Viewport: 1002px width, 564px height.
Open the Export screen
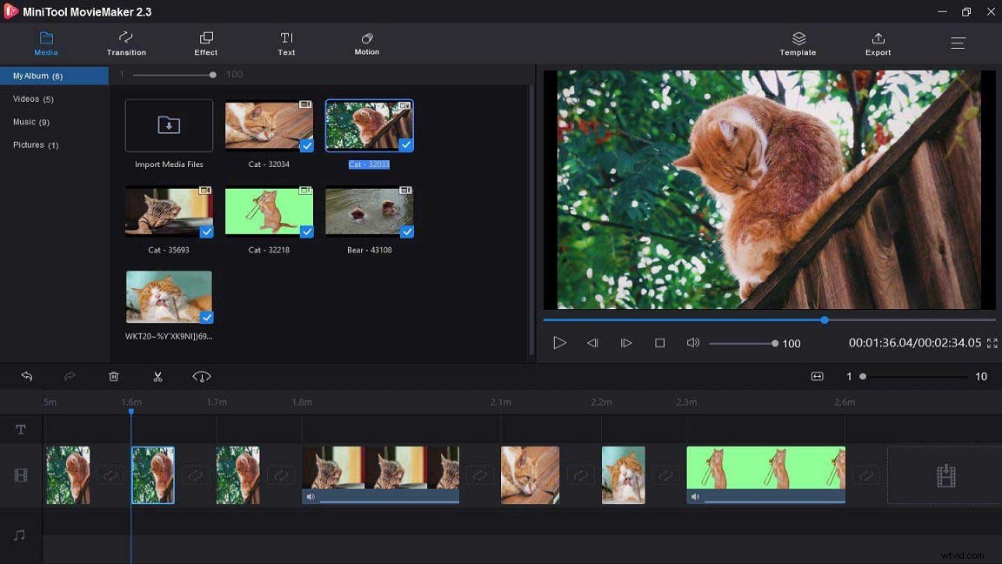[x=878, y=44]
